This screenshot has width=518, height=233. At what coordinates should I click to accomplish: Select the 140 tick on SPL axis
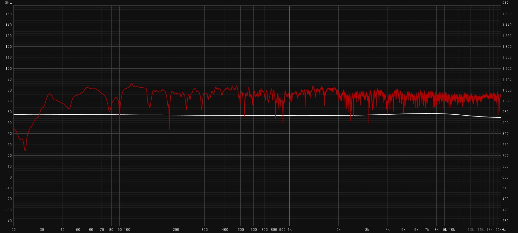click(8, 25)
